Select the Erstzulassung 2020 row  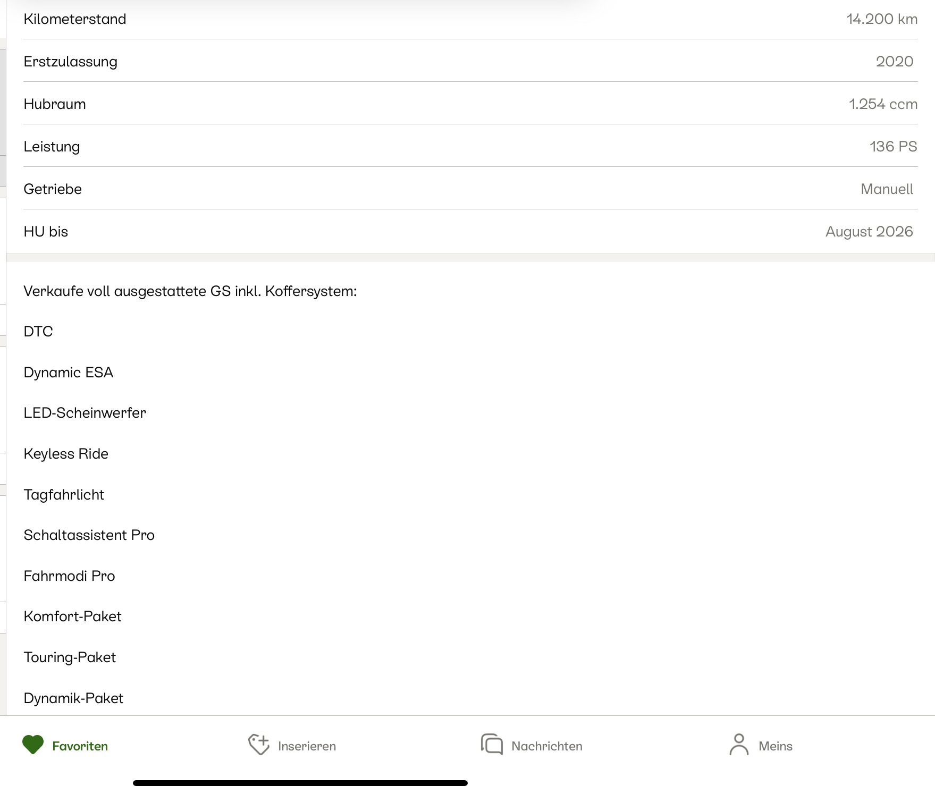470,61
